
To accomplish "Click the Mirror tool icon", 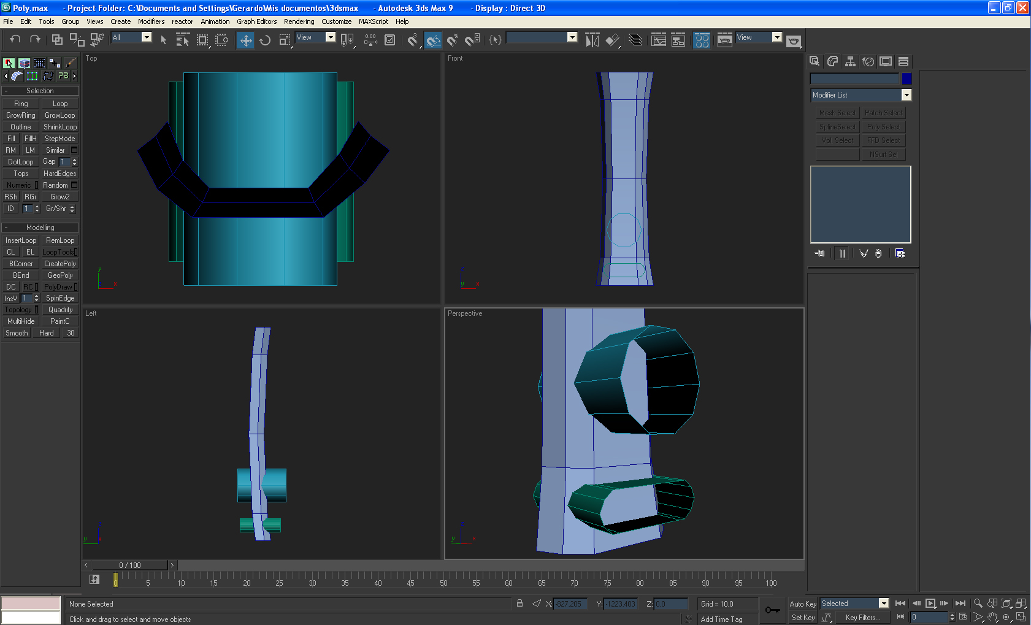I will point(592,40).
